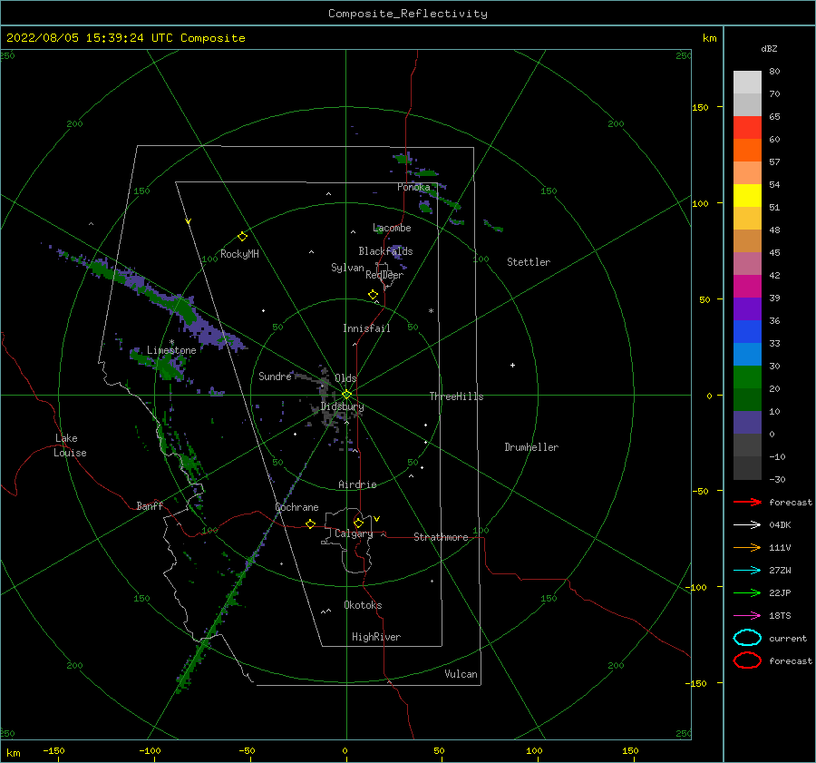Select white plus marker between Stettler and Drumheller

[512, 365]
